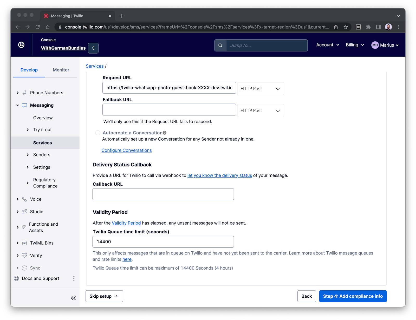Collapse the sidebar with double chevron

pos(73,298)
